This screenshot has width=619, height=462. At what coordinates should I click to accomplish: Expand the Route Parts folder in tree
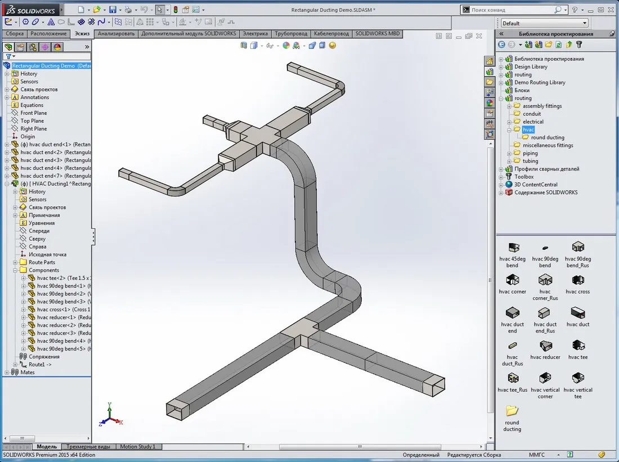coord(15,263)
